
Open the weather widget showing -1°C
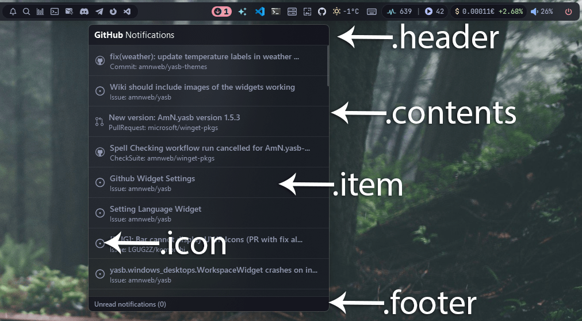coord(346,12)
